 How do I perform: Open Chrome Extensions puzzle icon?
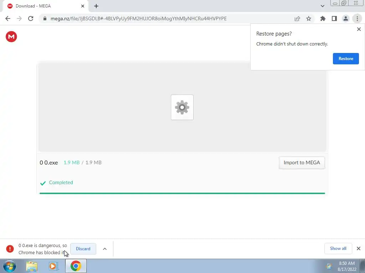point(323,18)
